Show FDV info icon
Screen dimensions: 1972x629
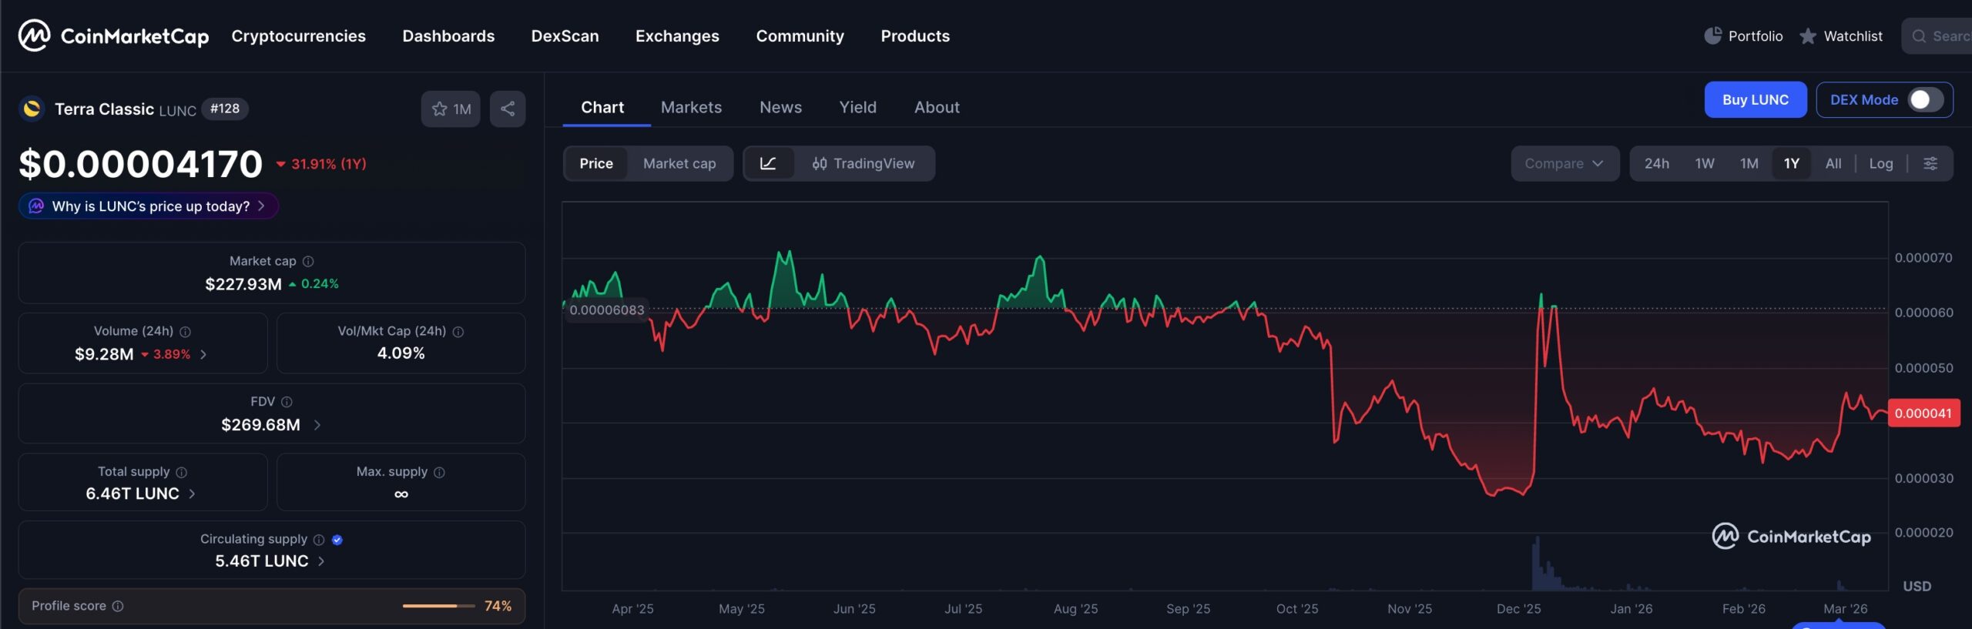click(x=287, y=402)
